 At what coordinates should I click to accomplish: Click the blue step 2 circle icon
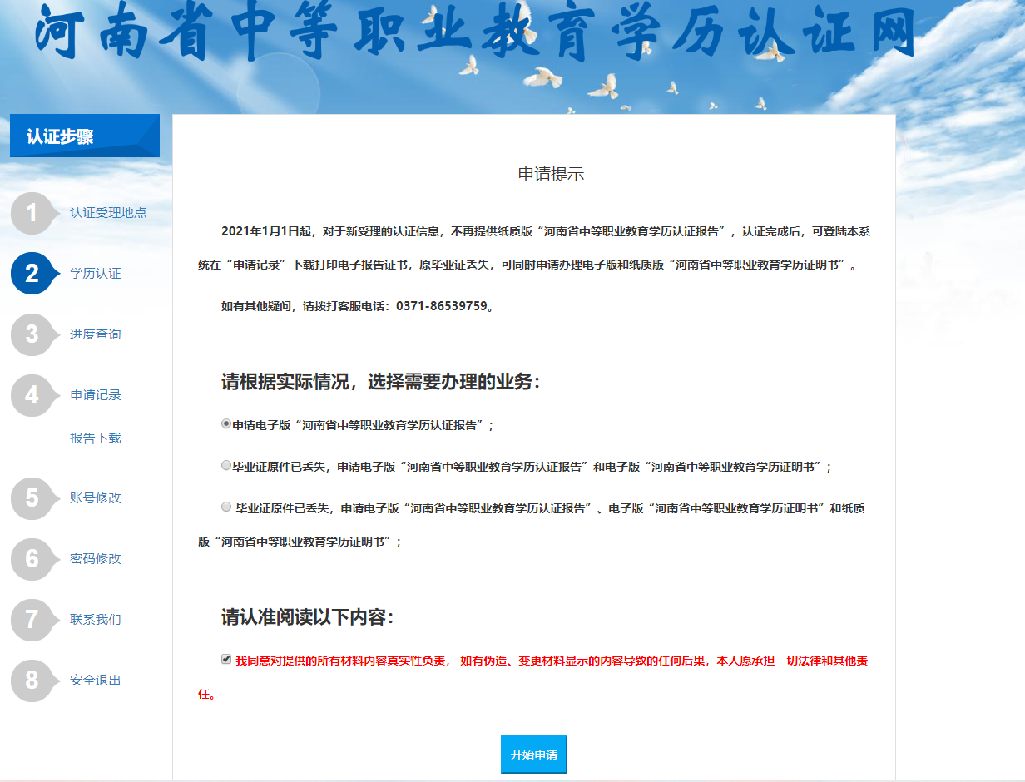click(32, 274)
